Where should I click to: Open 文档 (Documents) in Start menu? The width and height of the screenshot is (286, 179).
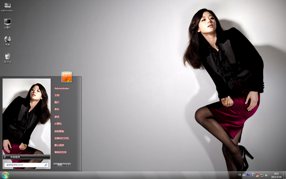(57, 95)
